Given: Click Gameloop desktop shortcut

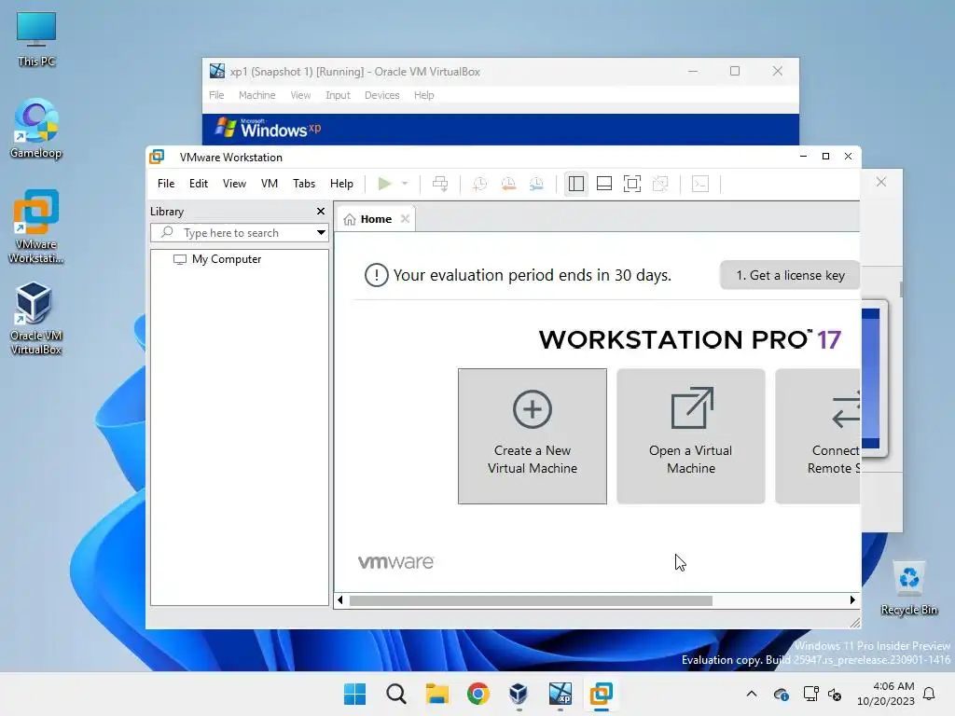Looking at the screenshot, I should pyautogui.click(x=36, y=129).
